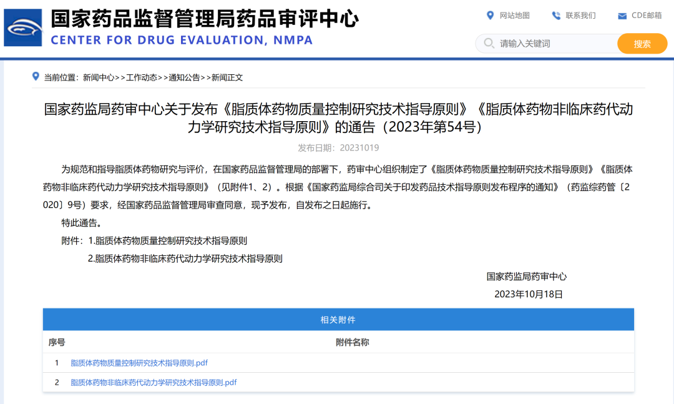Click the CENTER FOR DRUG EVALUATION, NMPA text
The height and width of the screenshot is (404, 674).
click(x=182, y=40)
